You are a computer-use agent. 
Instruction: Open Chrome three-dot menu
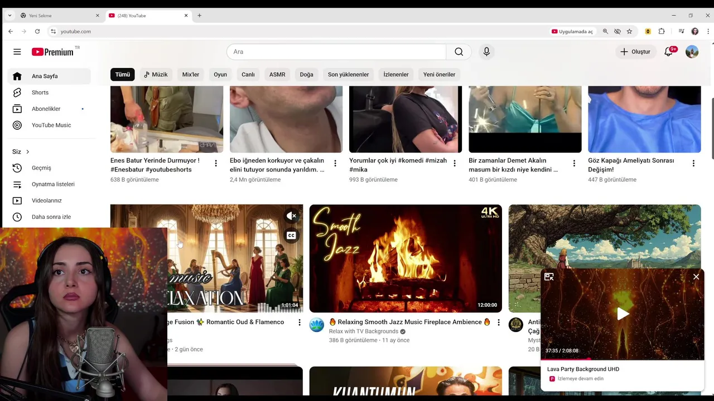(707, 32)
